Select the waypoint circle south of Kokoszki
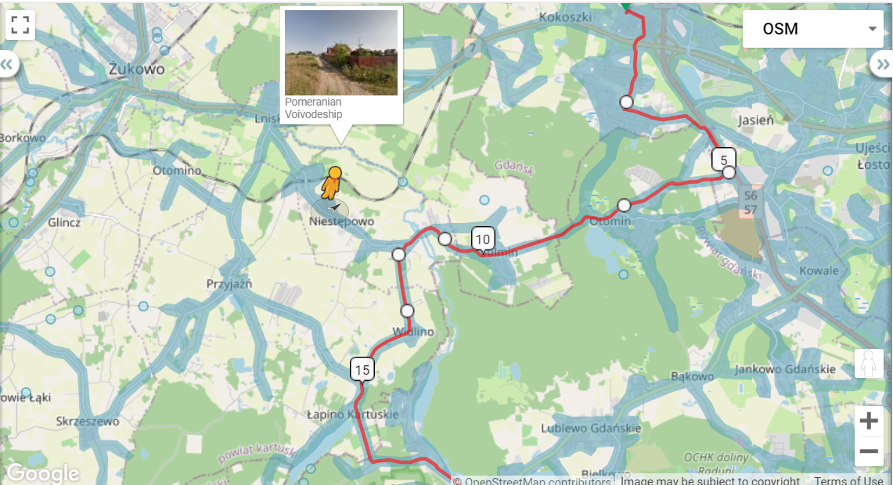The image size is (893, 485). (626, 102)
